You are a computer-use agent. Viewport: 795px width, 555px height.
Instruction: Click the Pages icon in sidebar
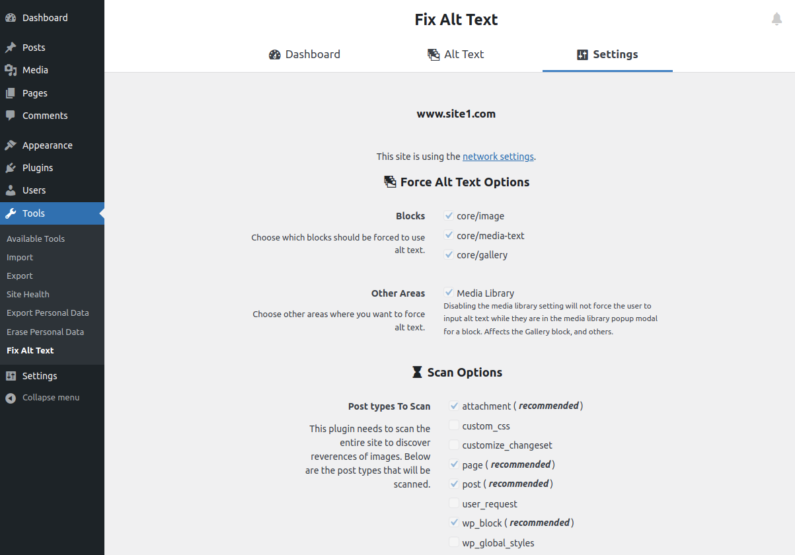(x=11, y=93)
